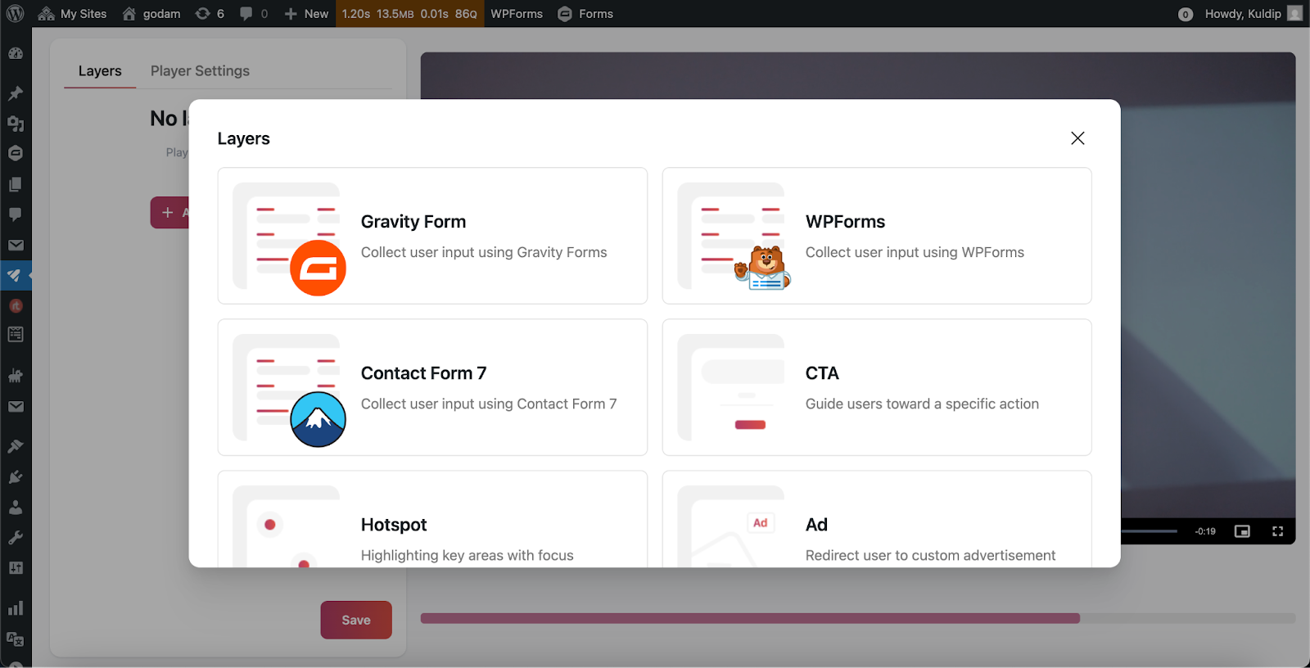The width and height of the screenshot is (1310, 668).
Task: Open Howdy, Kuldip account menu
Action: [x=1242, y=14]
